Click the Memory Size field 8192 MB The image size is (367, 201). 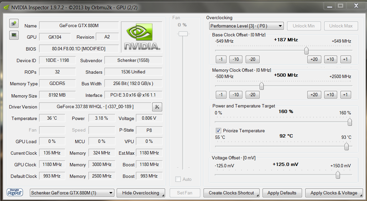[x=57, y=95]
